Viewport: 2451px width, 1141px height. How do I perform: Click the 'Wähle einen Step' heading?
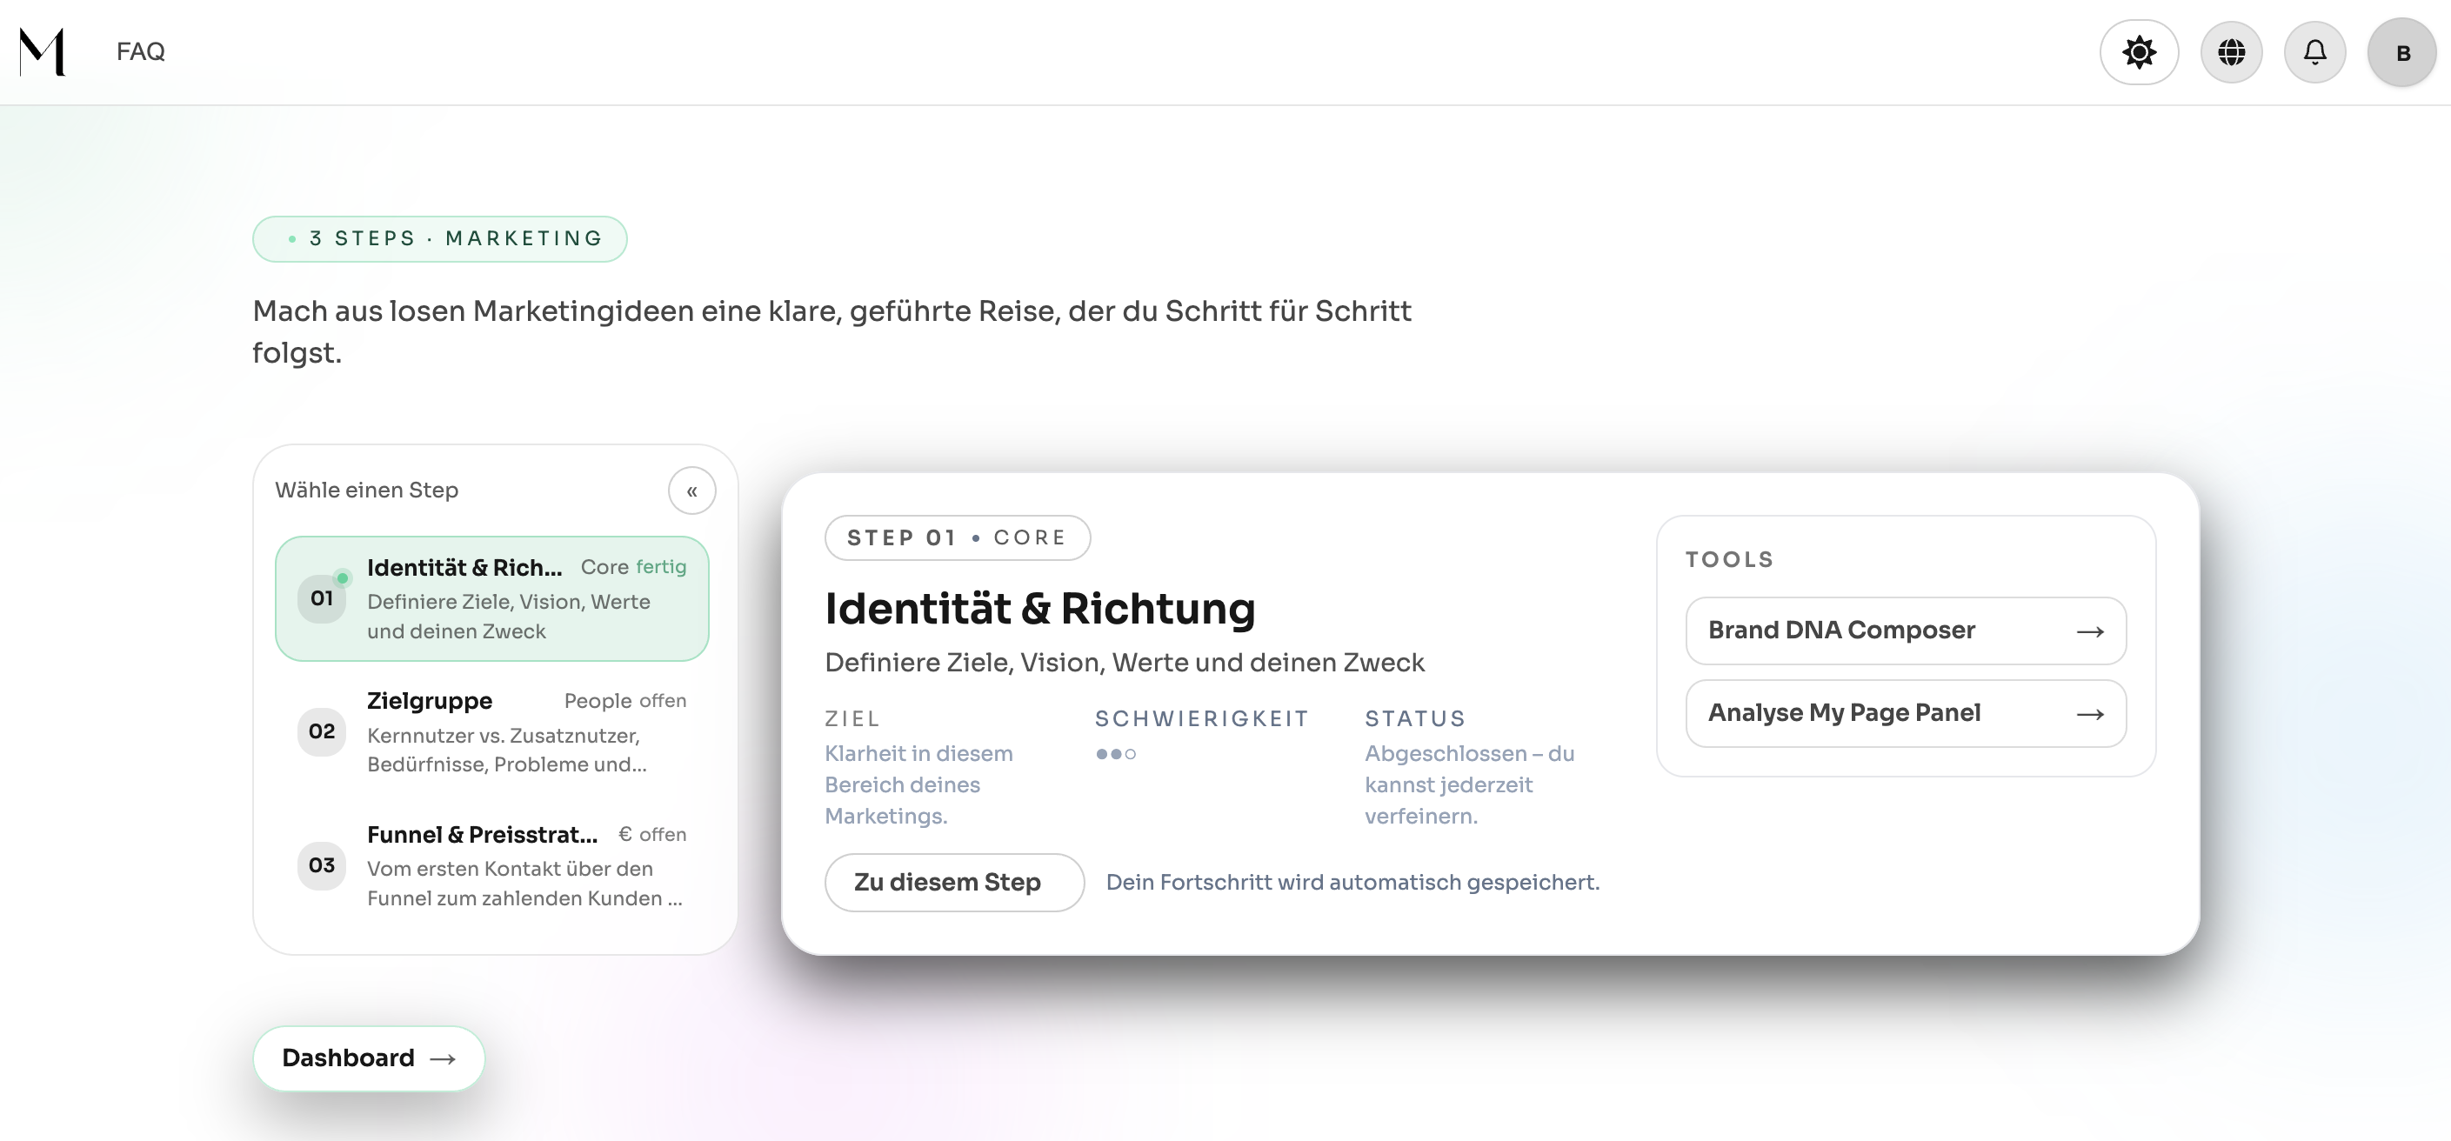point(367,490)
